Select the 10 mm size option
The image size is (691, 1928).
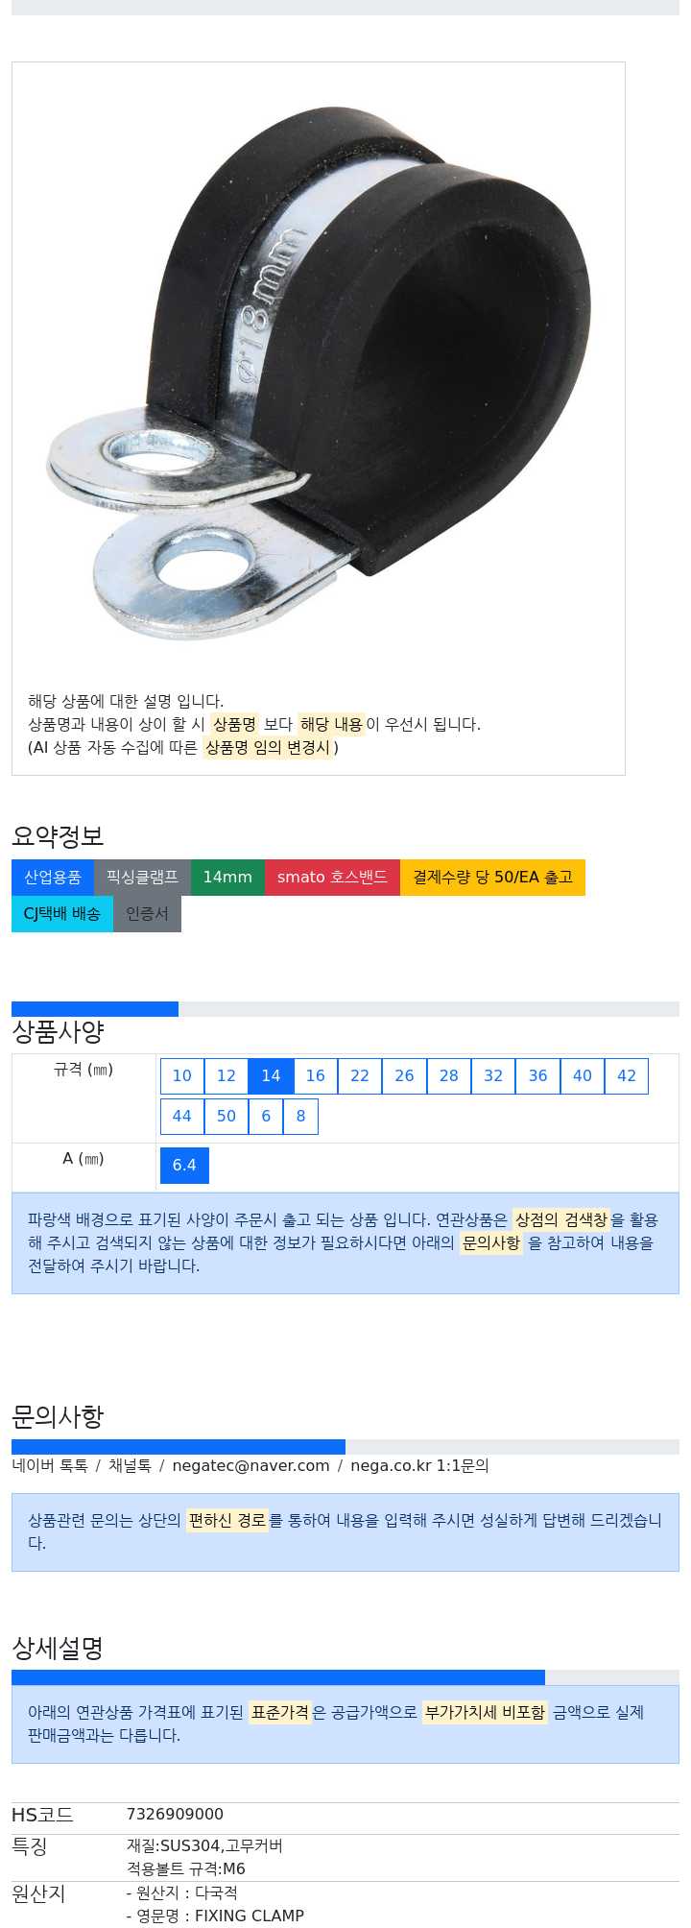pyautogui.click(x=182, y=1075)
